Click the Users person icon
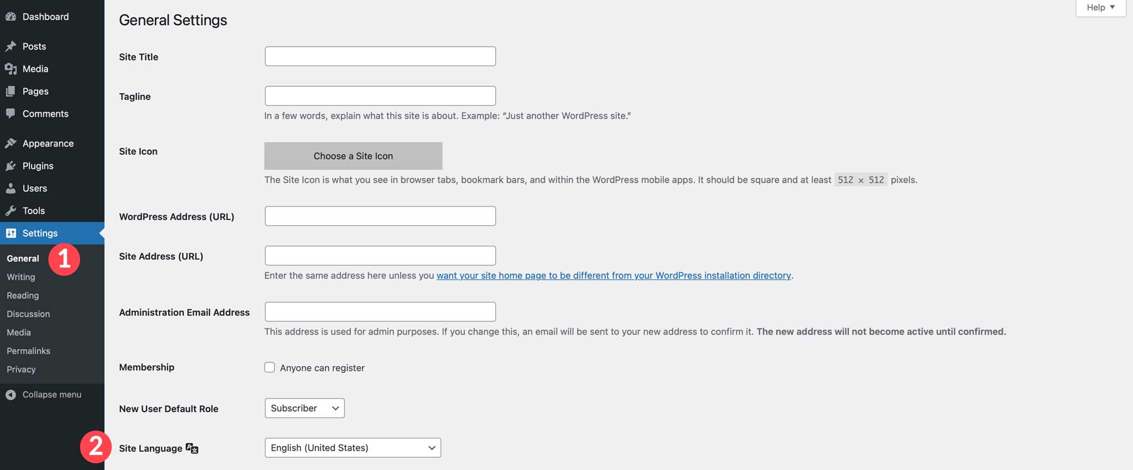This screenshot has width=1133, height=470. 11,189
